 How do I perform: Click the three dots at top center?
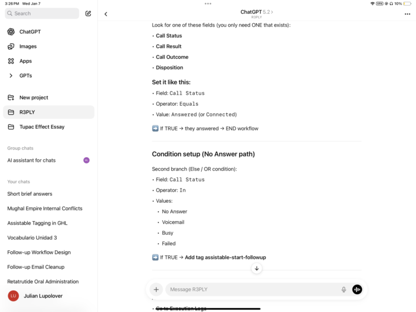(x=208, y=3)
